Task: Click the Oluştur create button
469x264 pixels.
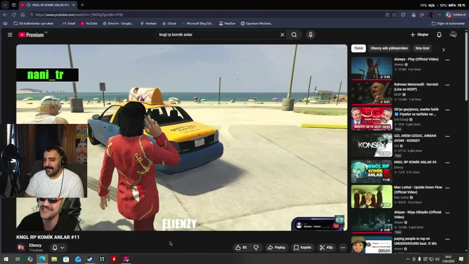Action: (419, 35)
